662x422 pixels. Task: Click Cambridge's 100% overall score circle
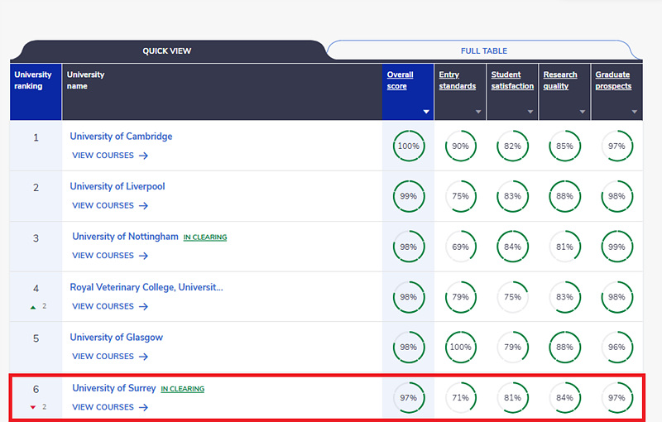[x=408, y=146]
